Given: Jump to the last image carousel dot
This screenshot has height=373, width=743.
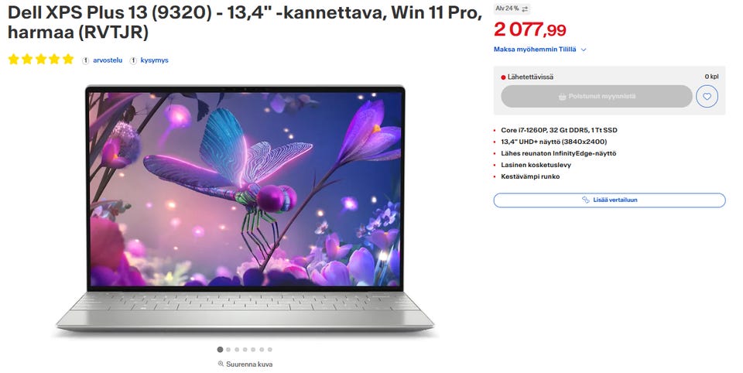Looking at the screenshot, I should coord(270,350).
